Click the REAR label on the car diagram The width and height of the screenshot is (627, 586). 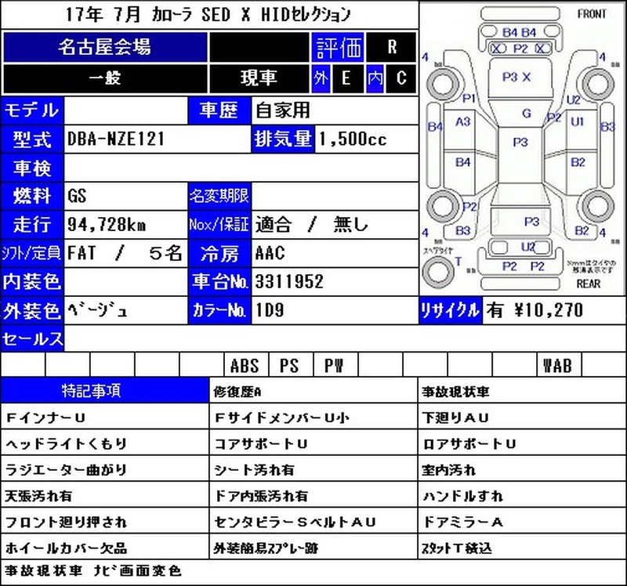tap(589, 284)
